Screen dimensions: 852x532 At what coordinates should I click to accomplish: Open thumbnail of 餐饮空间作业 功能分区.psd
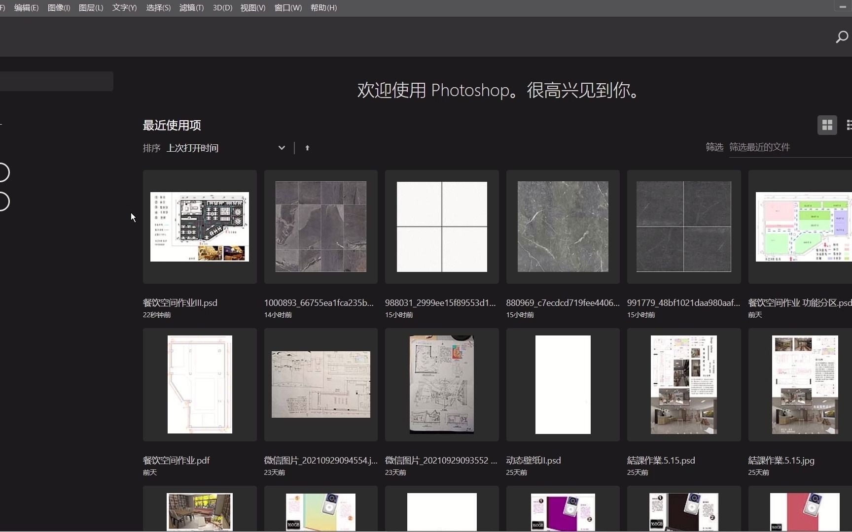(x=800, y=227)
